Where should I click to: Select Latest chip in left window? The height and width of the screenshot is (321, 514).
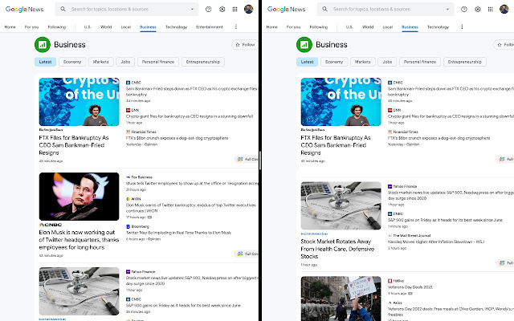(x=45, y=62)
